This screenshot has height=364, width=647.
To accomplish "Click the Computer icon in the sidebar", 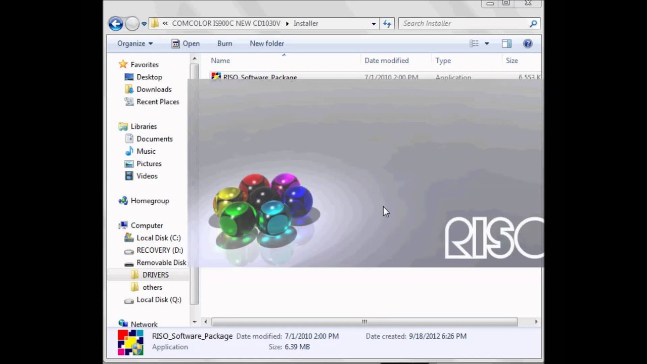I will coord(123,225).
